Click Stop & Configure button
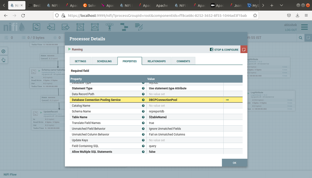 [x=224, y=50]
